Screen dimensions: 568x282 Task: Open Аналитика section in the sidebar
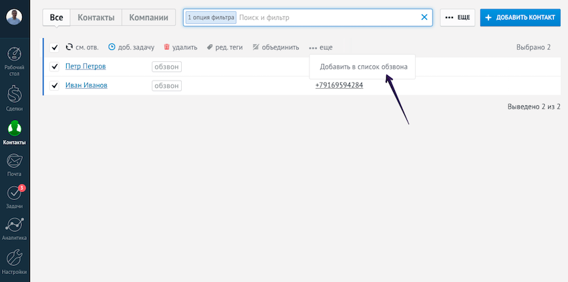pyautogui.click(x=15, y=229)
